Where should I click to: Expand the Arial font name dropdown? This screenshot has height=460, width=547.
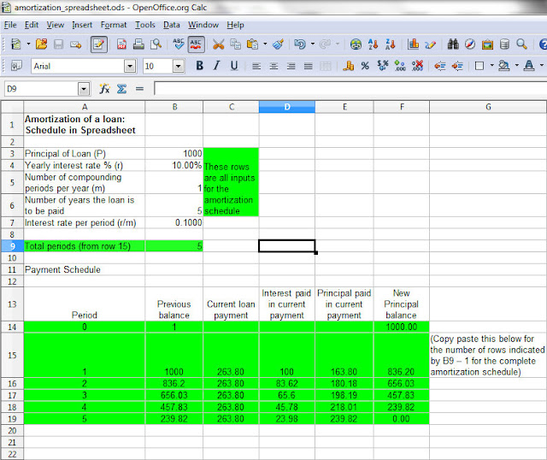coord(130,66)
